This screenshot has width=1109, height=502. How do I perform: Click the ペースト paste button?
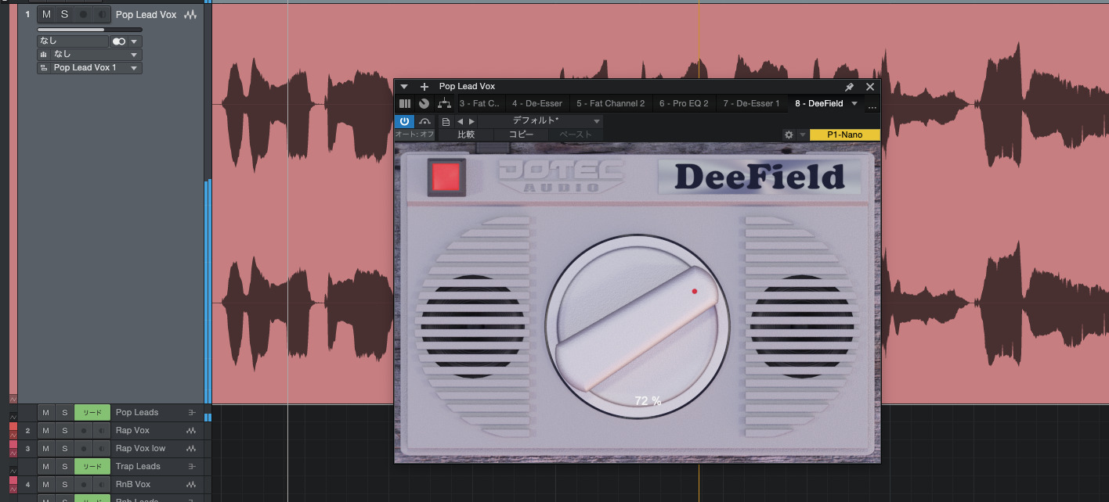pyautogui.click(x=576, y=134)
